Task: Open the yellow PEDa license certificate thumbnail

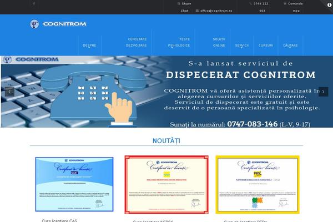Action: [x=258, y=185]
